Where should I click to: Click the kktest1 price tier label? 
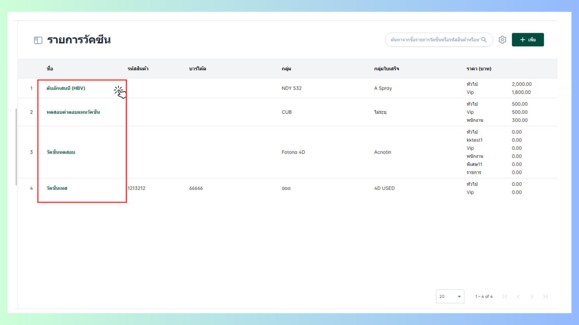474,140
